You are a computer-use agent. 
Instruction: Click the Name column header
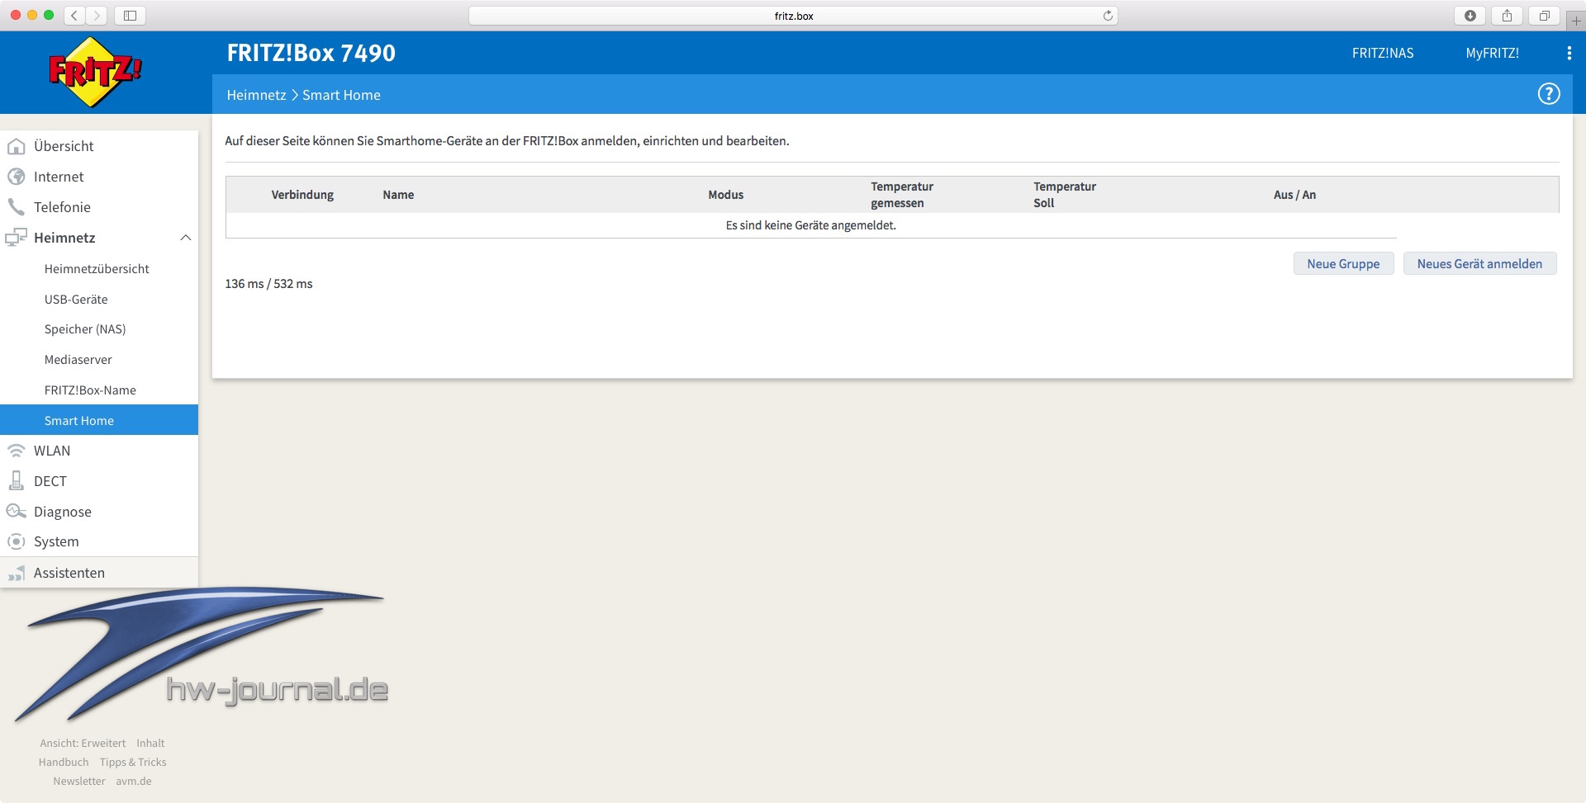pyautogui.click(x=398, y=195)
